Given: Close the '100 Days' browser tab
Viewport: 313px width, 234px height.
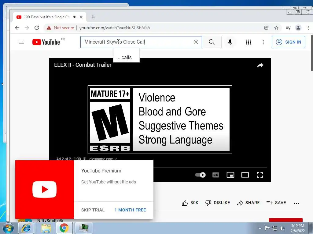Looking at the screenshot, I should pos(81,17).
